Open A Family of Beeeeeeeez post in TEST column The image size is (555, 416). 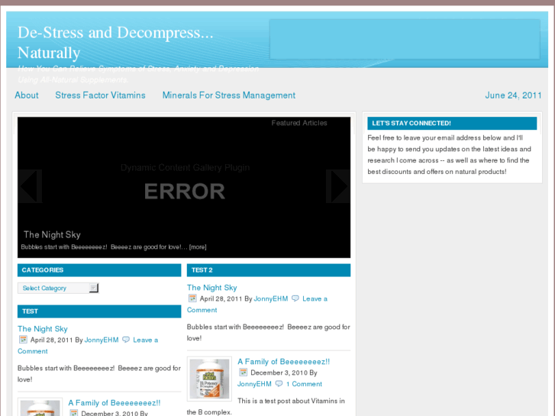point(115,403)
